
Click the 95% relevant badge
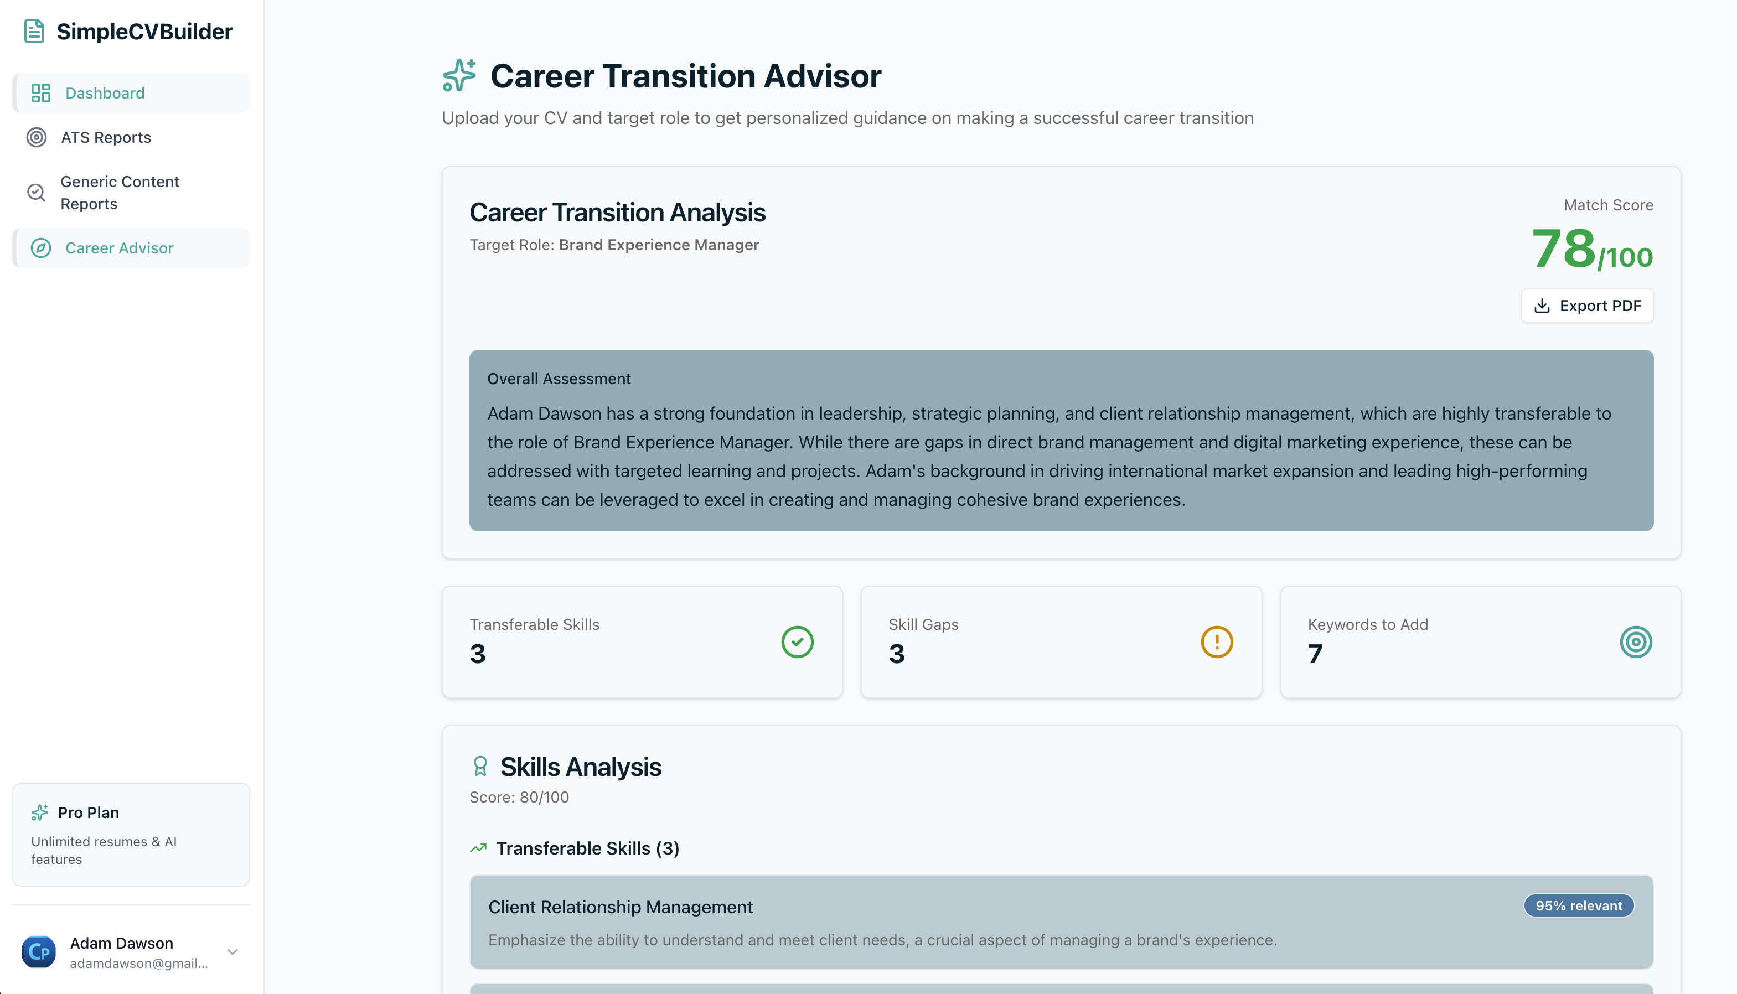(1579, 905)
